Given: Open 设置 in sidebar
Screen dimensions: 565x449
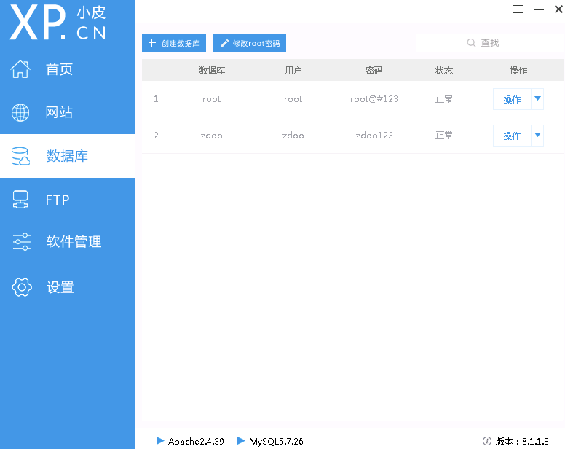Looking at the screenshot, I should click(68, 287).
